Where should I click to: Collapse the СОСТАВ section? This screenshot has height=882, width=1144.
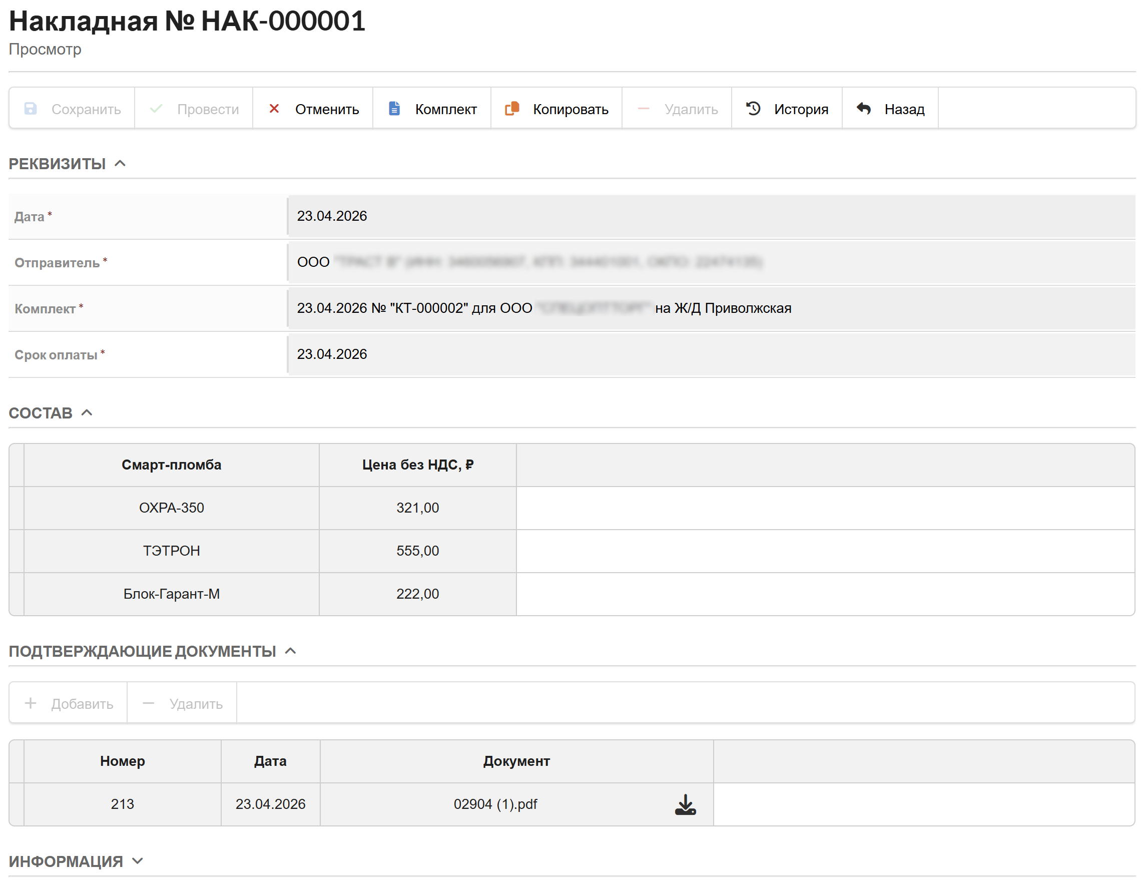coord(87,413)
